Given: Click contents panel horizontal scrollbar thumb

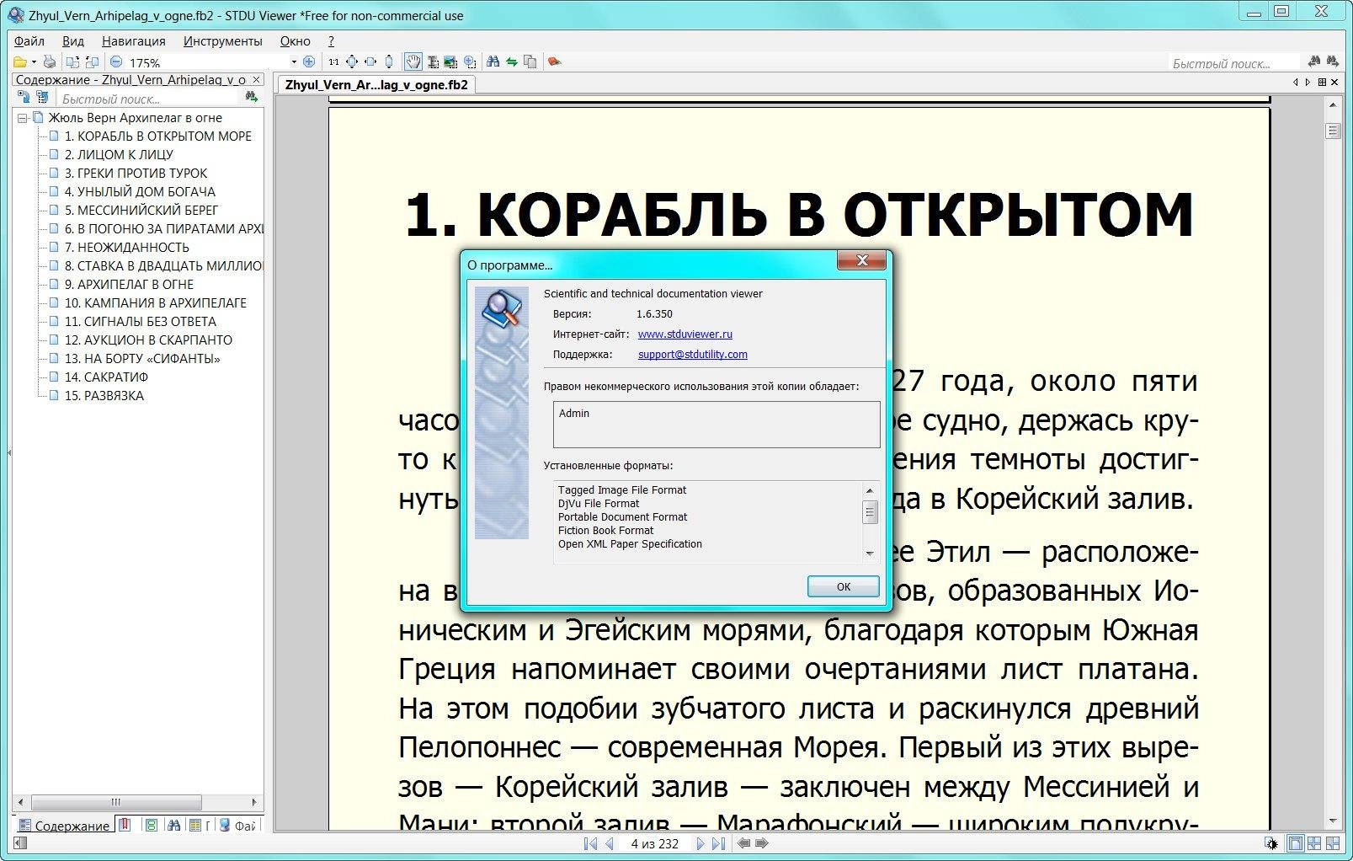Looking at the screenshot, I should tap(116, 802).
